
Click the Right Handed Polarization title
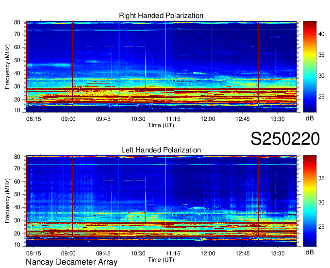[161, 16]
